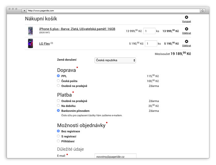
Task: Open the Země doručení country dropdown
Action: click(115, 60)
